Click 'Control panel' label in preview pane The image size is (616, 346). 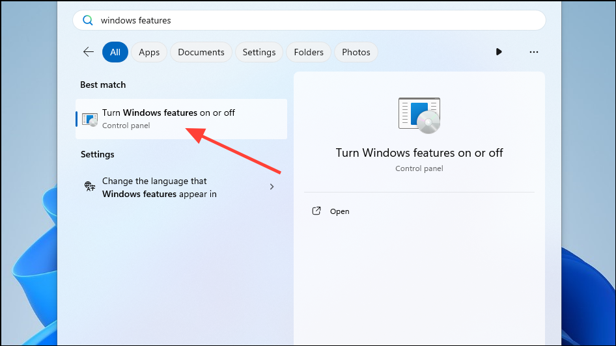tap(419, 168)
